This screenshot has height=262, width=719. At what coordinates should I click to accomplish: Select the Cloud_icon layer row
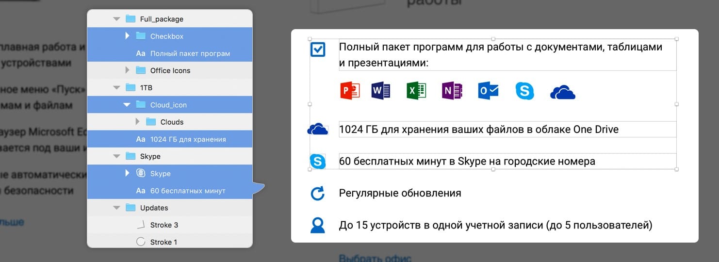tap(170, 104)
